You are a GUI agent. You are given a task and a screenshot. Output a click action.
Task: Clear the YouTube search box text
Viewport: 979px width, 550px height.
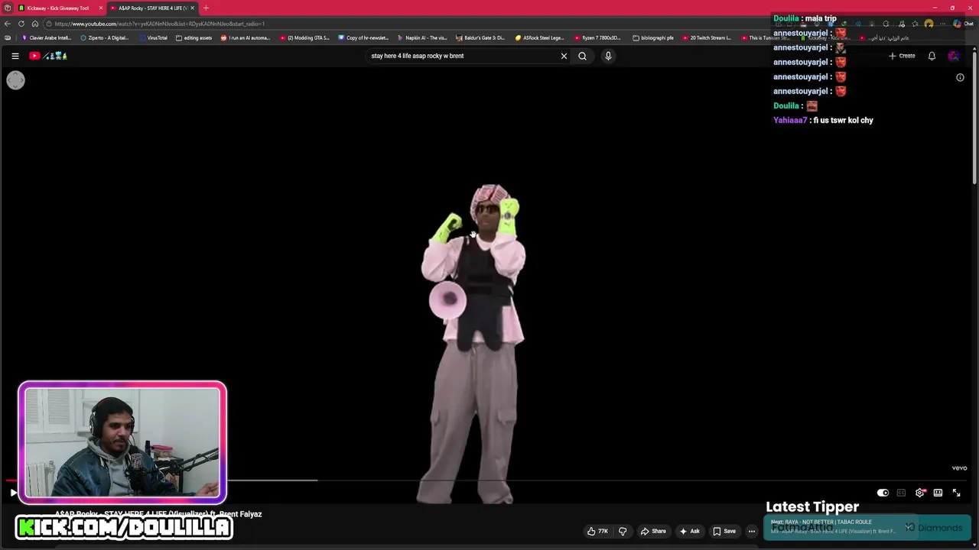click(x=564, y=56)
